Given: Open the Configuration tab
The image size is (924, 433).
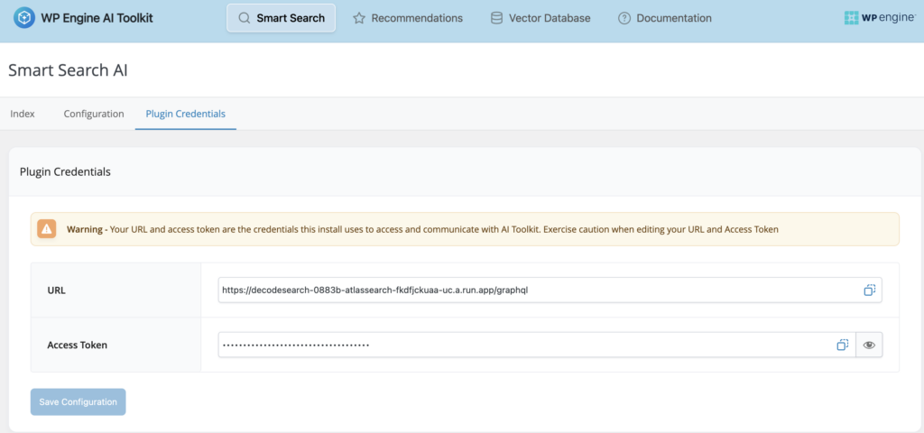Looking at the screenshot, I should pyautogui.click(x=94, y=114).
